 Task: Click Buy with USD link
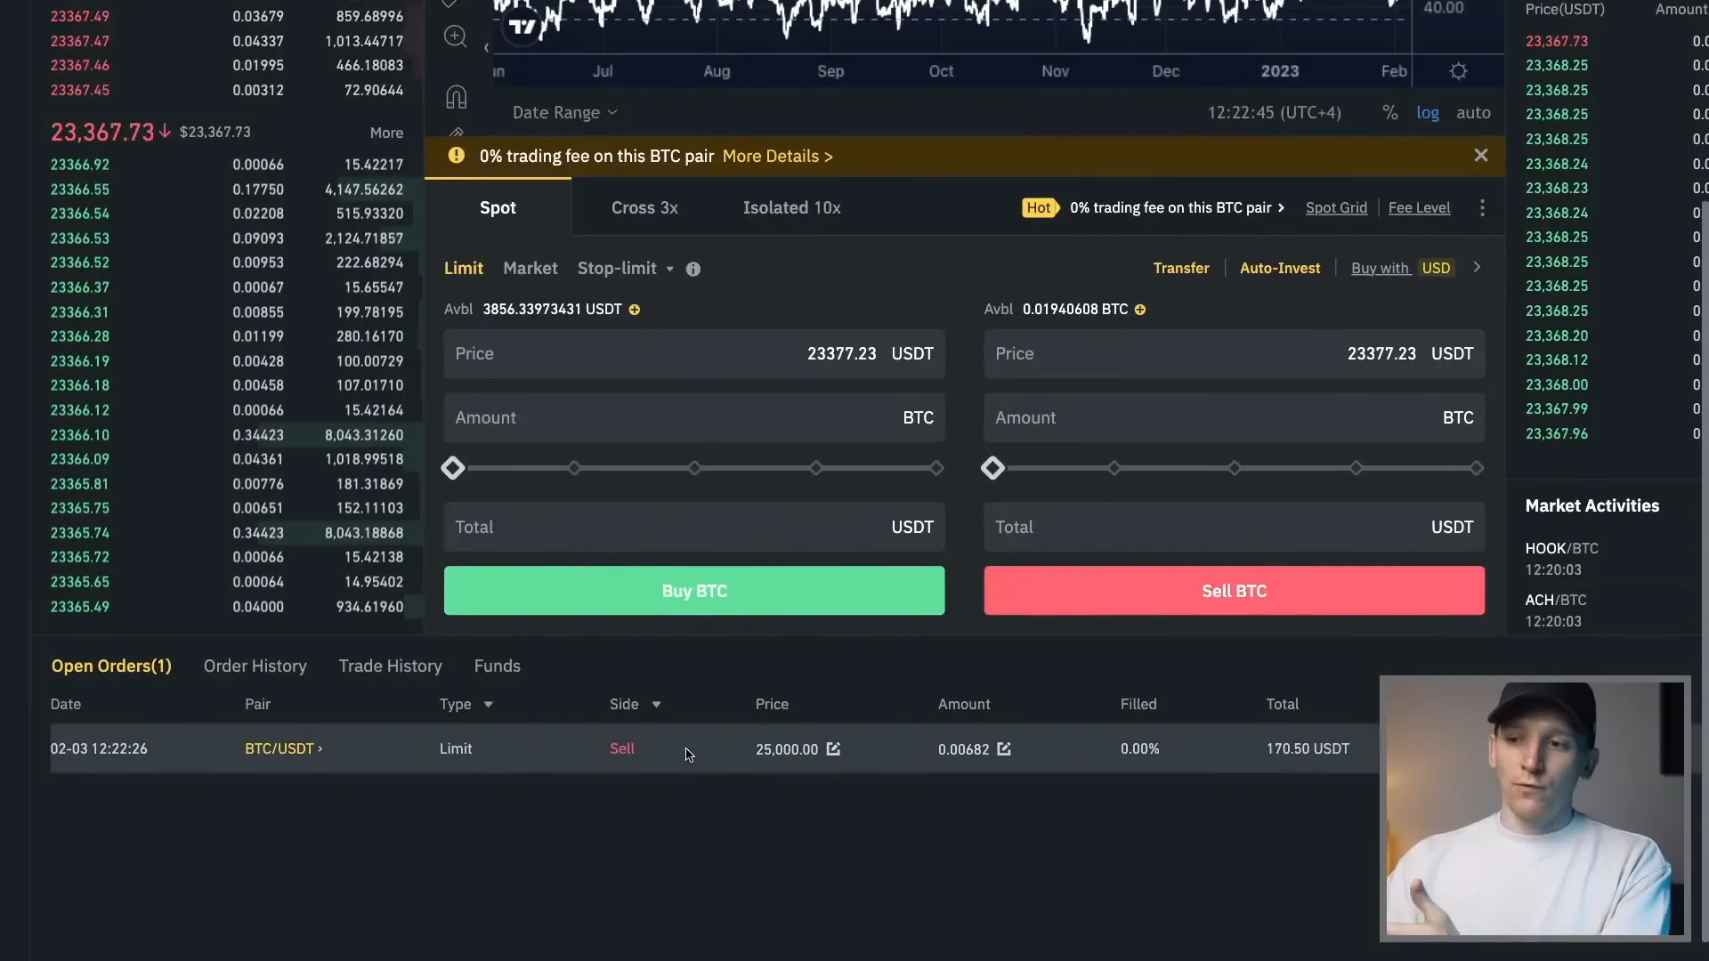point(1401,268)
